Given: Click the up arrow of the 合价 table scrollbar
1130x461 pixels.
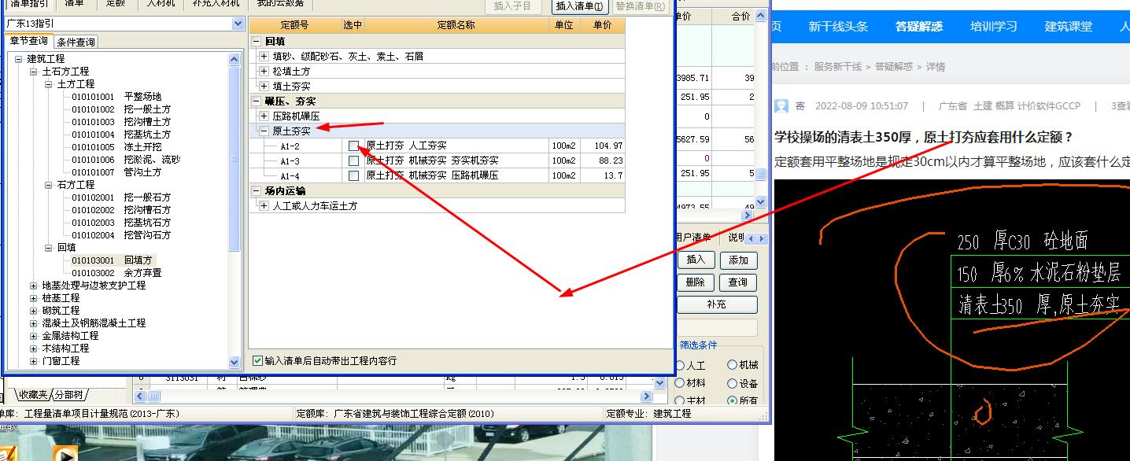Looking at the screenshot, I should pos(760,16).
